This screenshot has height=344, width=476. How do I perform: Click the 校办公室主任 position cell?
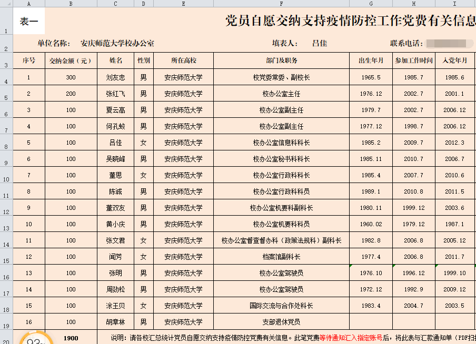281,94
